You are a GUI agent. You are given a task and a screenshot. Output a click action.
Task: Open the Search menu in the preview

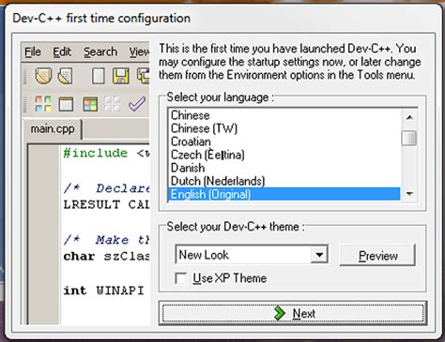[x=100, y=52]
